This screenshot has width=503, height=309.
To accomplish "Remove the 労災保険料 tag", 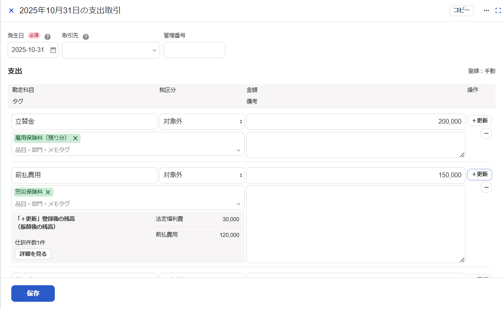I will [x=48, y=192].
